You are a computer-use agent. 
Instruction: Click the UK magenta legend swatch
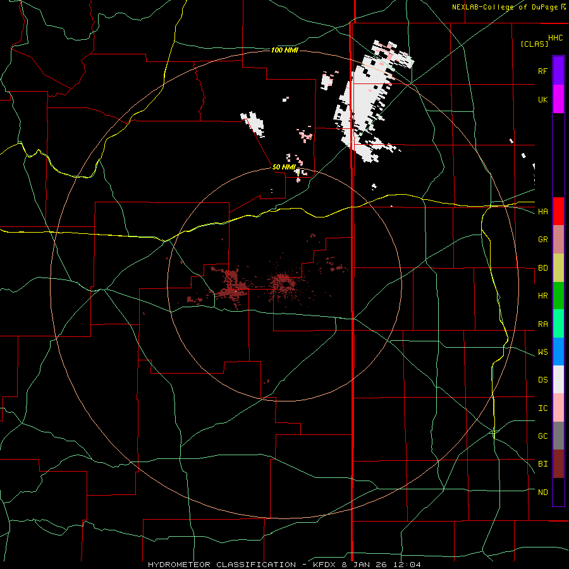pyautogui.click(x=558, y=99)
